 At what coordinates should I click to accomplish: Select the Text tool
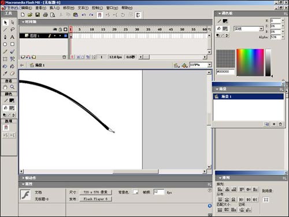(x=12, y=37)
